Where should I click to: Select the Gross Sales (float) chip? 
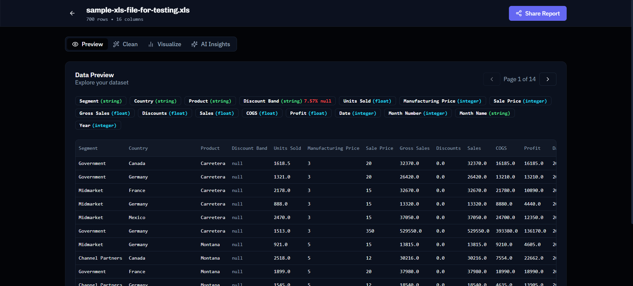[x=105, y=113]
